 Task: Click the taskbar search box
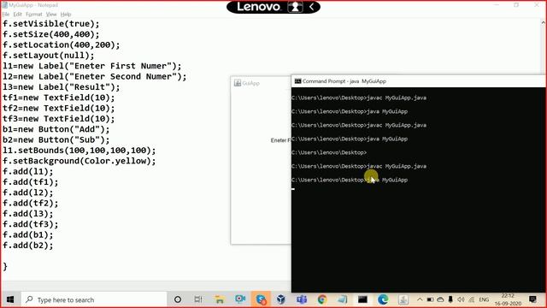pos(94,299)
